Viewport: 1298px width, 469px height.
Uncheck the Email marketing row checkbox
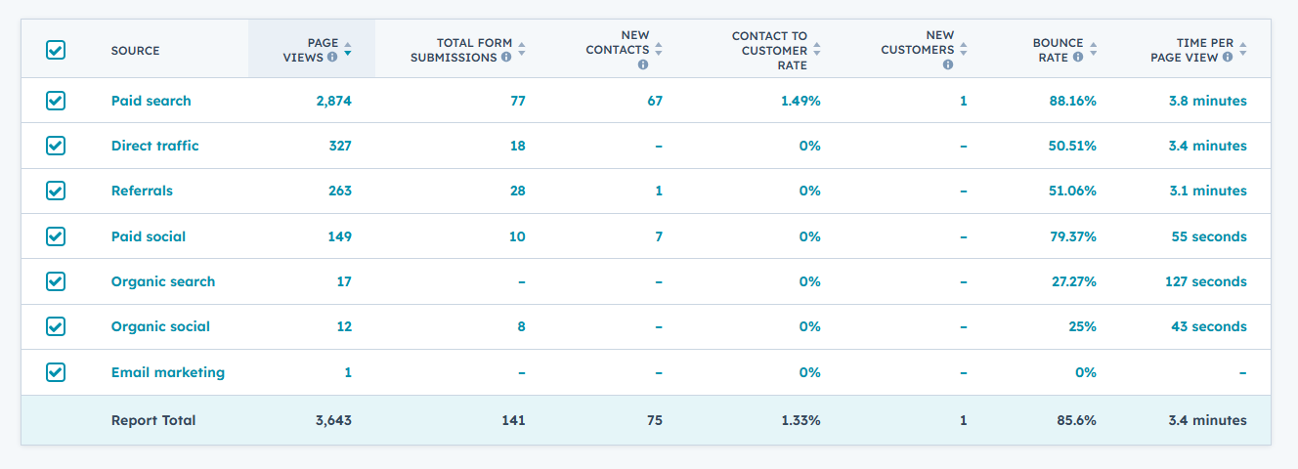click(x=56, y=372)
